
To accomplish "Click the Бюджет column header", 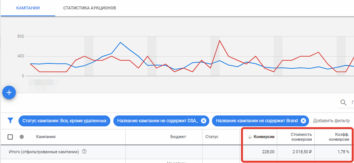I will click(178, 137).
